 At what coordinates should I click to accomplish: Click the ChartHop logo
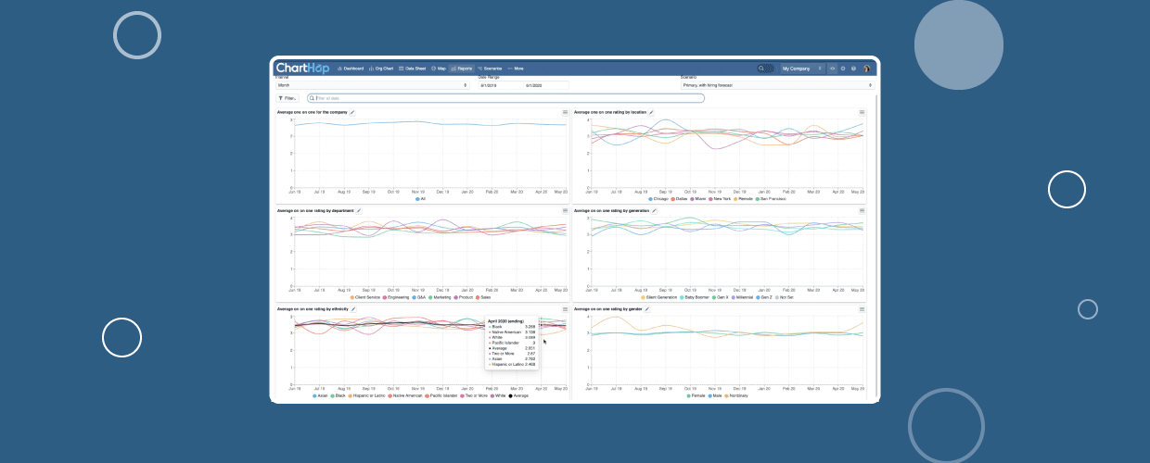click(302, 68)
